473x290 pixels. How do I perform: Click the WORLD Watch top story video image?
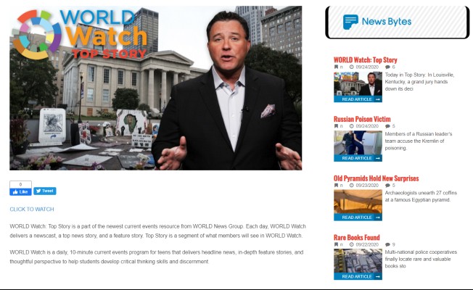pyautogui.click(x=156, y=88)
